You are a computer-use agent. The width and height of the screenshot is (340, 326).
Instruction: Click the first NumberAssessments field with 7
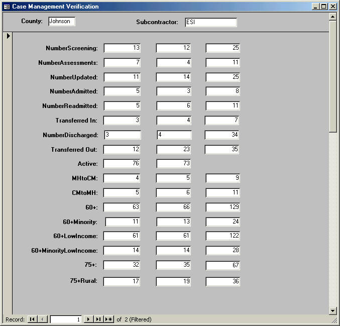click(122, 62)
